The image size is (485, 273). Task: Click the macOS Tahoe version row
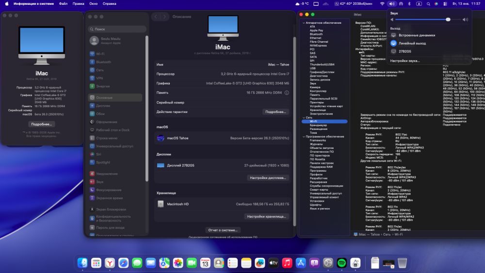click(x=223, y=138)
